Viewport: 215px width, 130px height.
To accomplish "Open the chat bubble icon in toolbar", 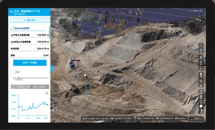I will [x=201, y=45].
